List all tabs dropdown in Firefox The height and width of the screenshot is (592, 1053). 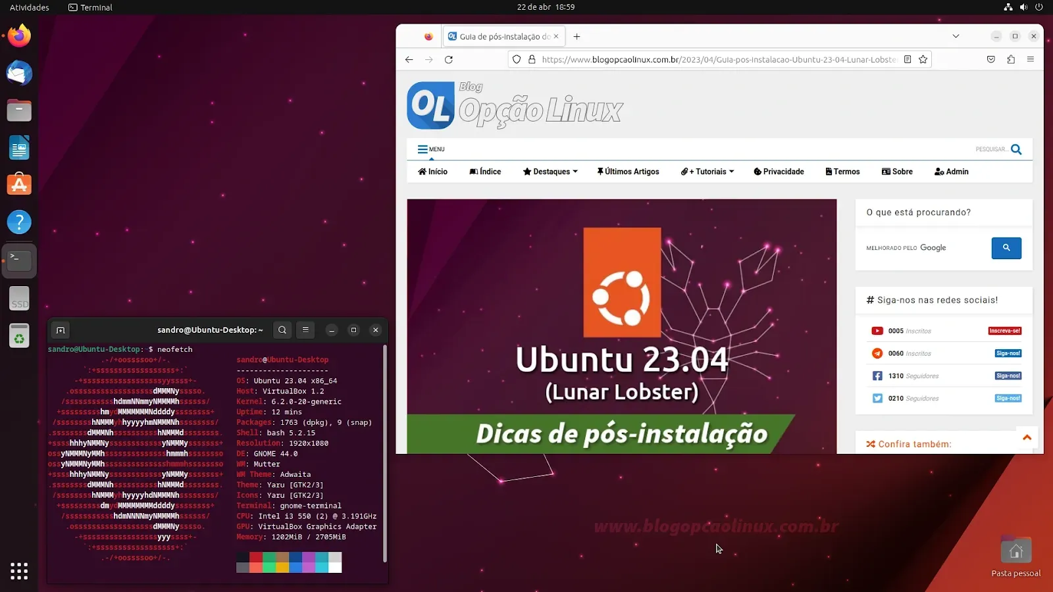click(956, 36)
